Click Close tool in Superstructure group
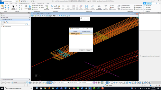This screenshot has height=90, width=161. coord(111,5)
